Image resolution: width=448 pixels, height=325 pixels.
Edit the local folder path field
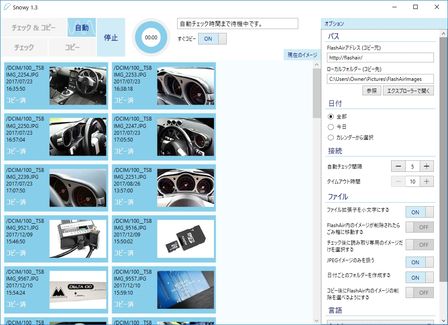coord(380,79)
